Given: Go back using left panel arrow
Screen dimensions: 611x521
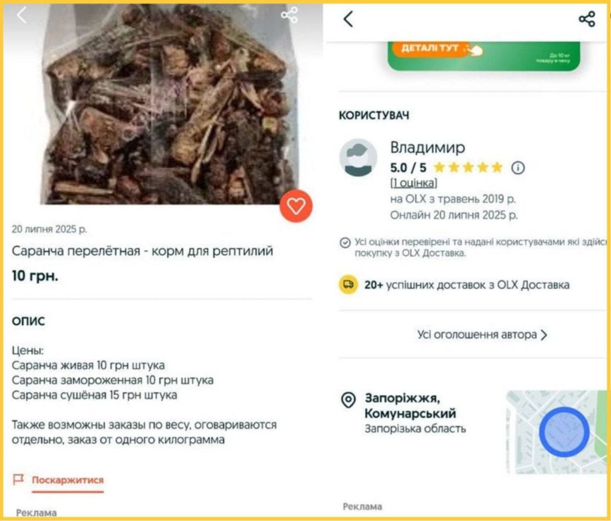Looking at the screenshot, I should (x=21, y=15).
